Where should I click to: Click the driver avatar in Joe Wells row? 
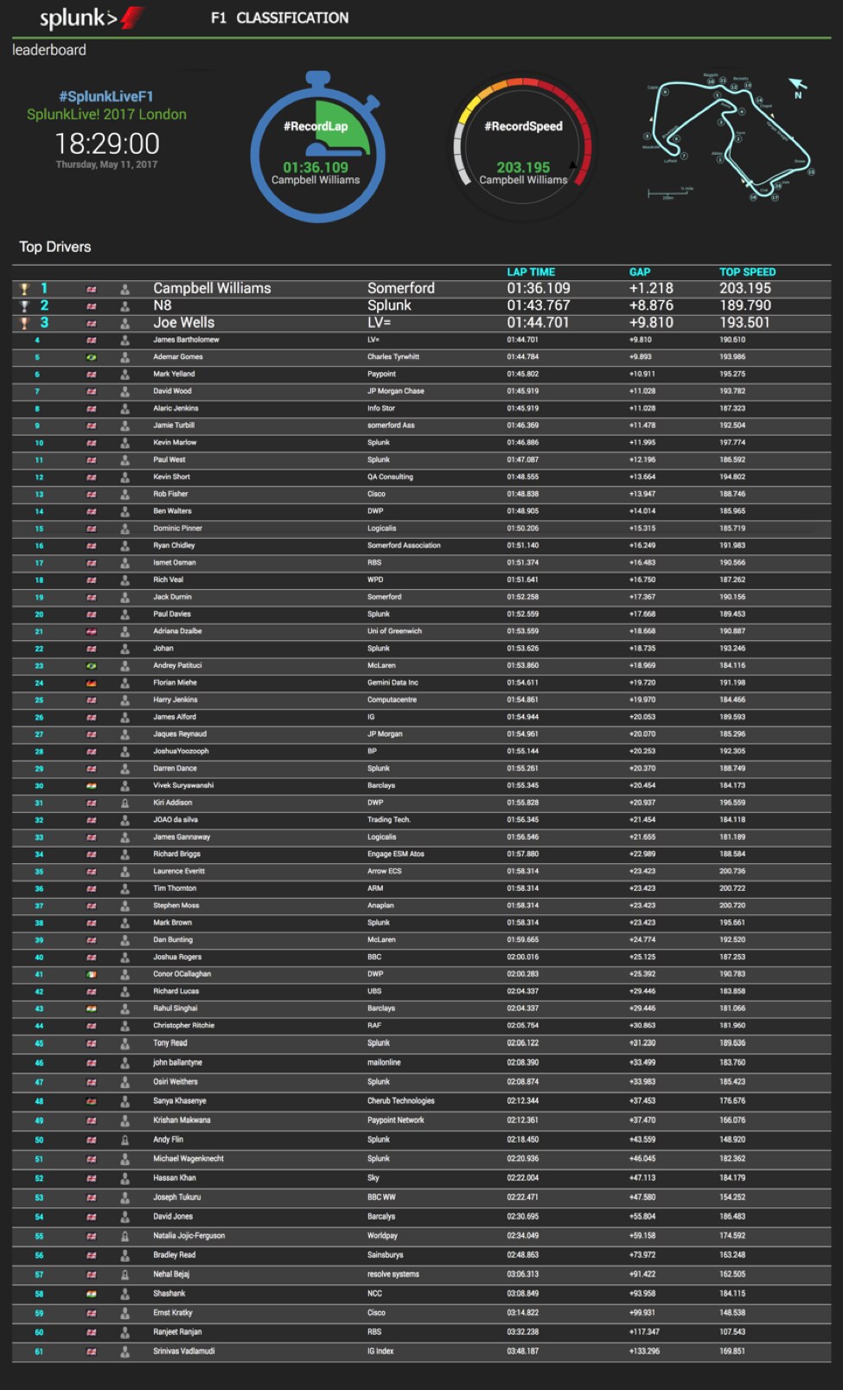125,323
